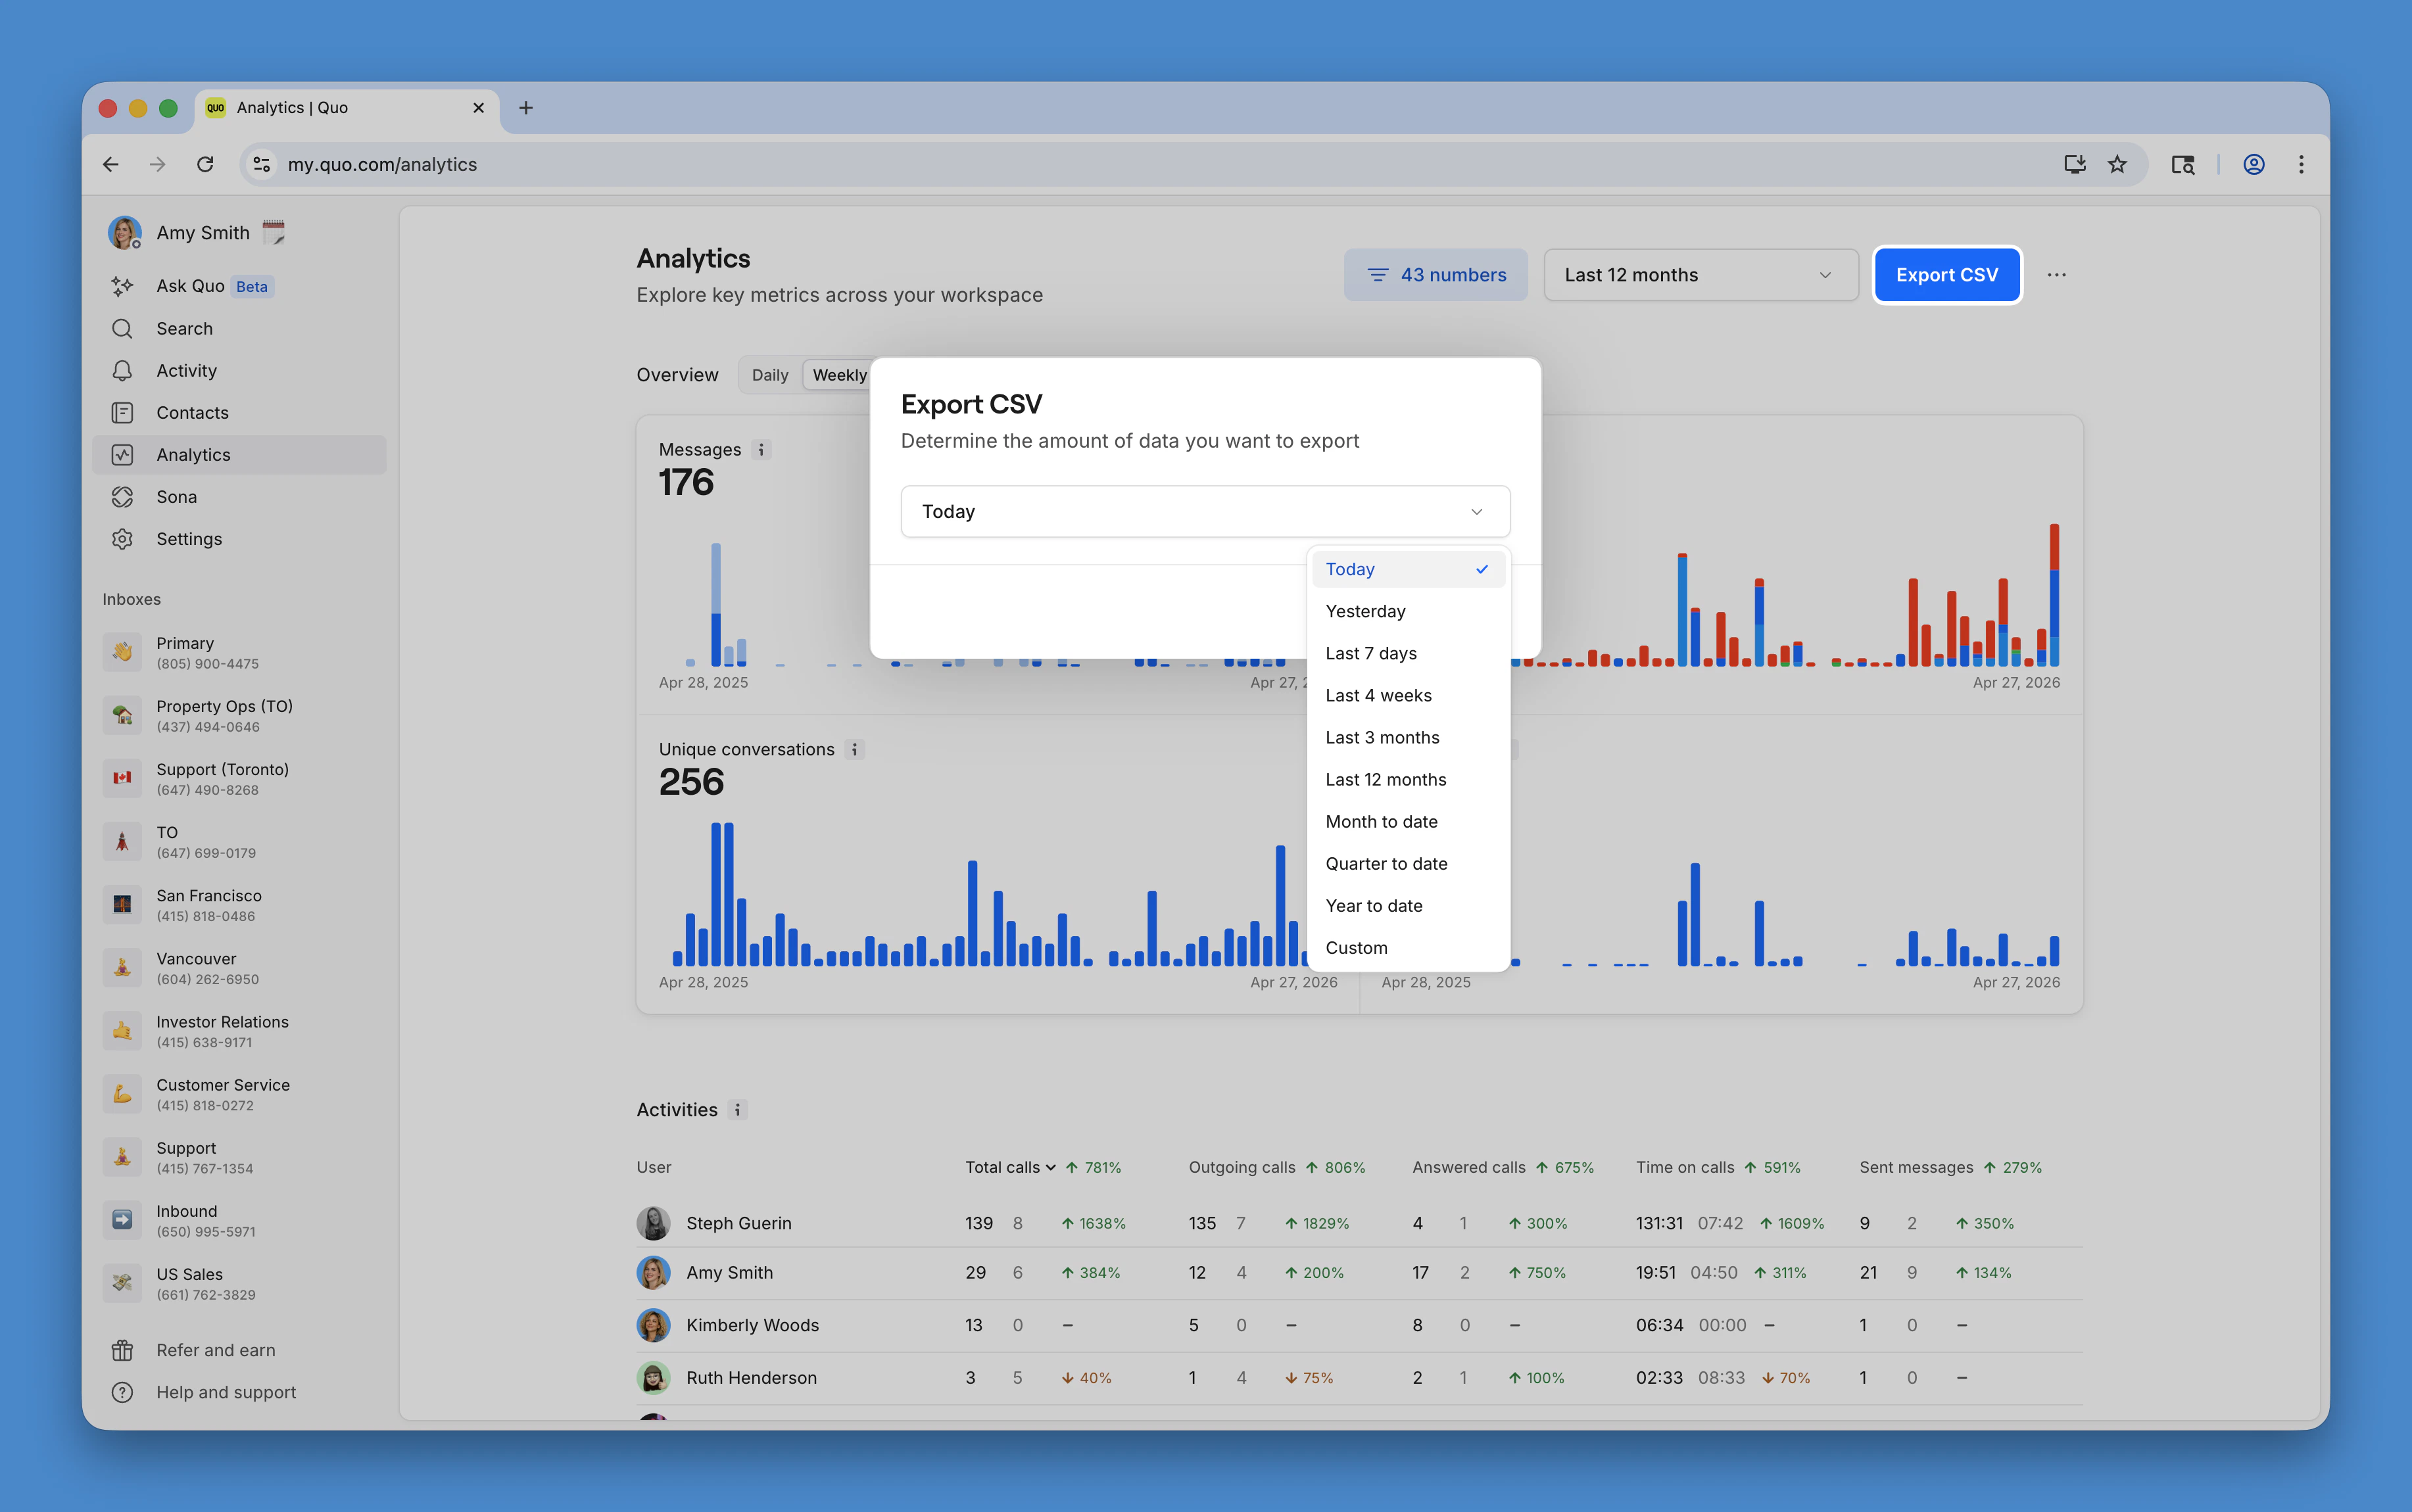Choose Last 3 months option
The width and height of the screenshot is (2412, 1512).
click(1408, 737)
